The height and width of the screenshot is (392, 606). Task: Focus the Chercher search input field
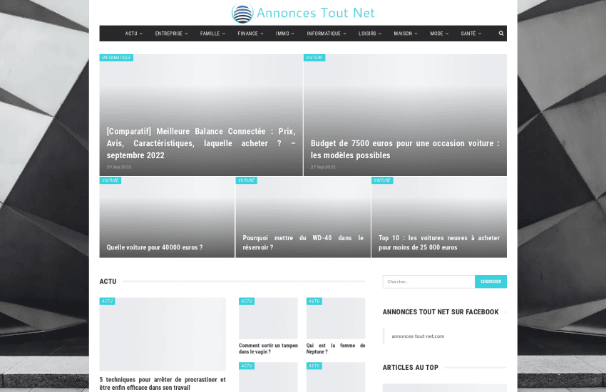(428, 282)
